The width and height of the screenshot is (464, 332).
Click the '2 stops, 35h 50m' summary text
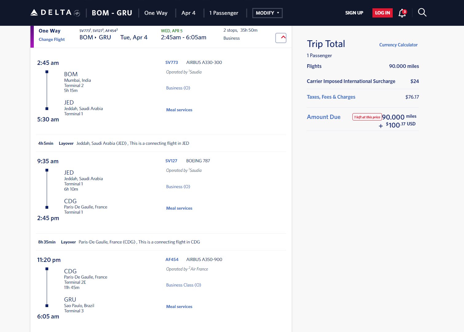point(240,30)
